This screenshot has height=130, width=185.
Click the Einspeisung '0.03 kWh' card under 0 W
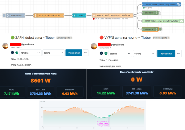pos(167,92)
